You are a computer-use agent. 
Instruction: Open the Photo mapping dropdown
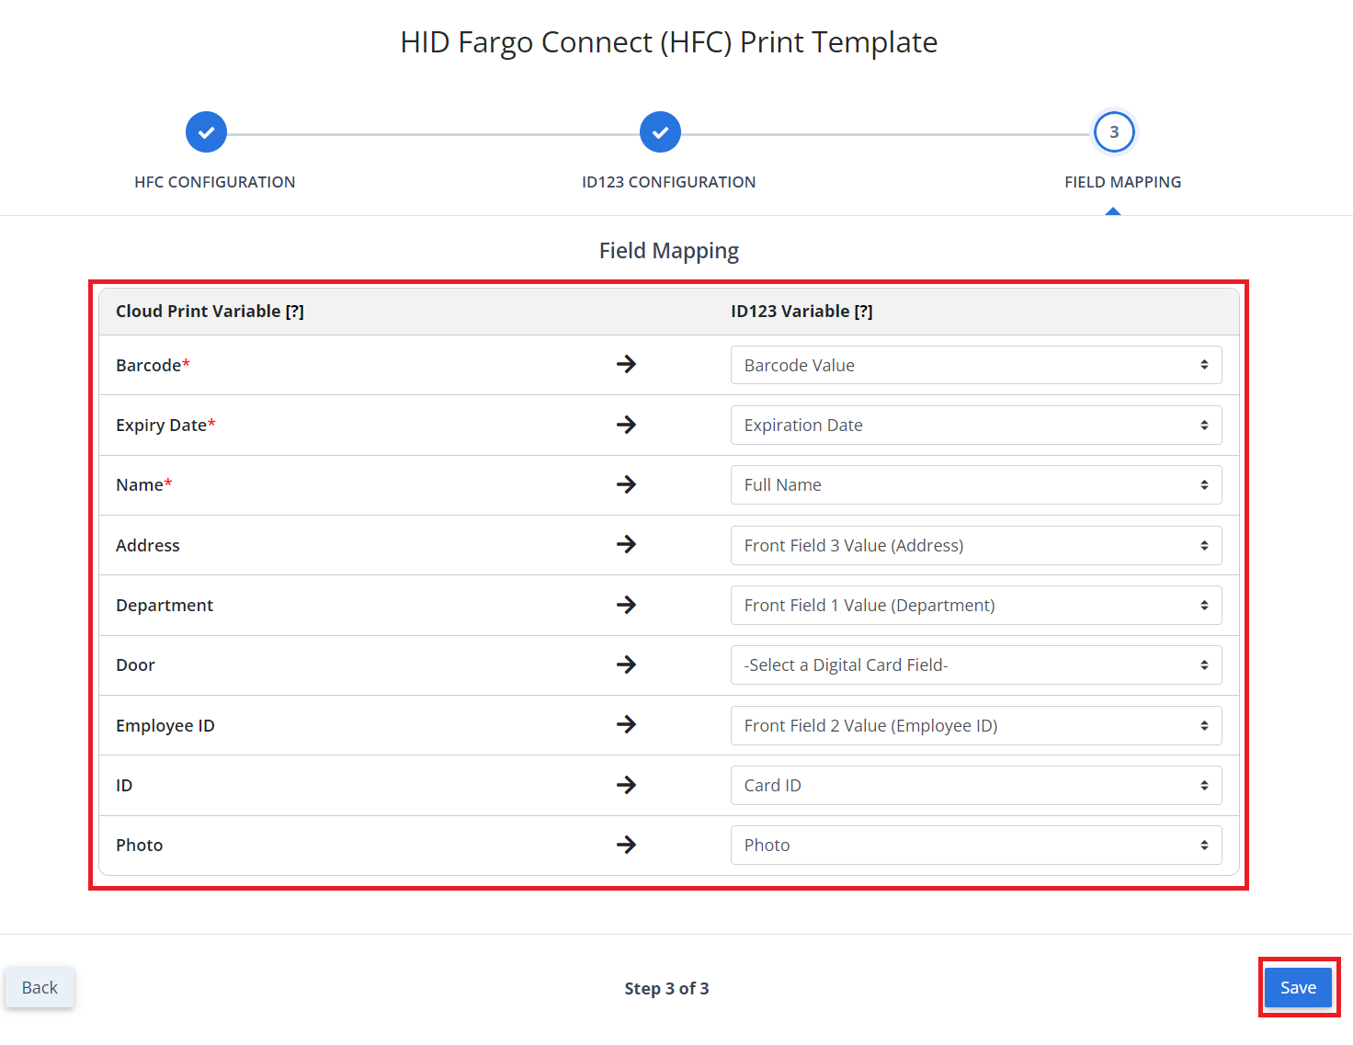pyautogui.click(x=976, y=845)
